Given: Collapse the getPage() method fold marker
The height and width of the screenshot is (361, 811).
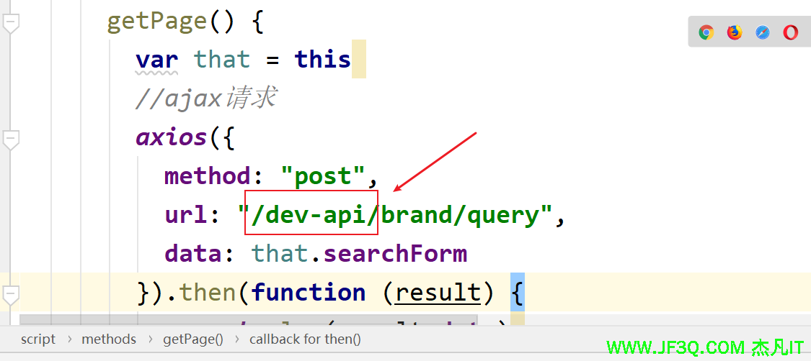Looking at the screenshot, I should click(x=10, y=24).
